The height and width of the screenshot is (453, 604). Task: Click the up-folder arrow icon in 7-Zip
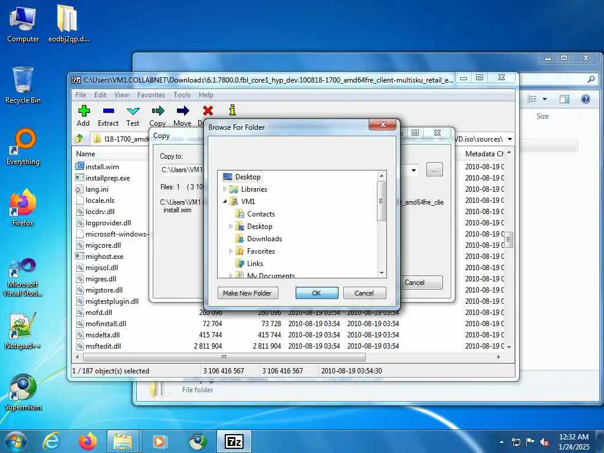80,138
